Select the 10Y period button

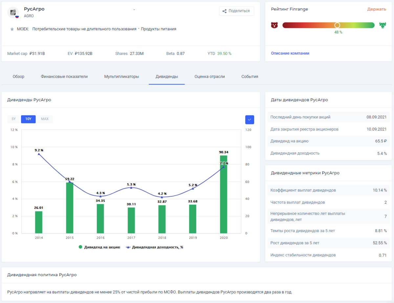[28, 119]
